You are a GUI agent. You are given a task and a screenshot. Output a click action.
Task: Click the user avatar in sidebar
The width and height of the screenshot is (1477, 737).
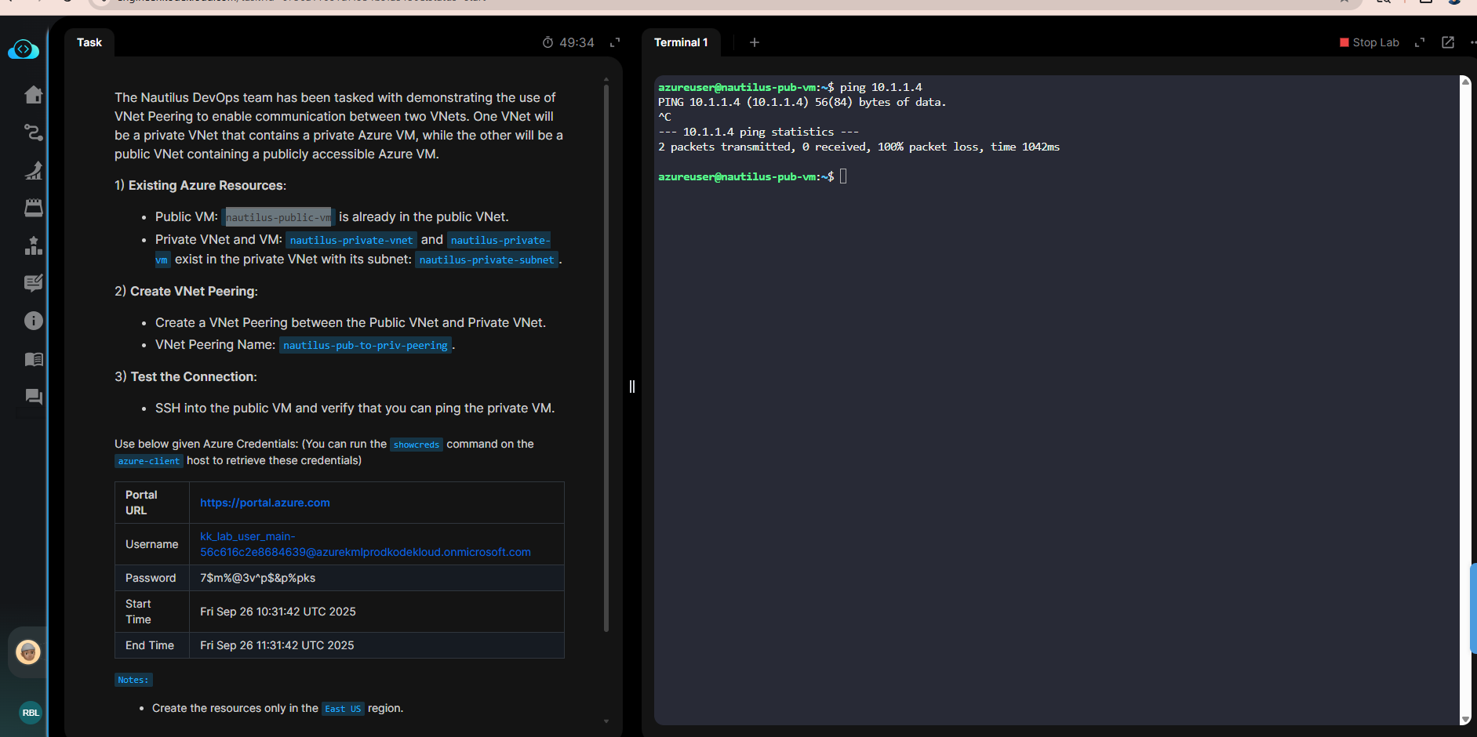(28, 652)
